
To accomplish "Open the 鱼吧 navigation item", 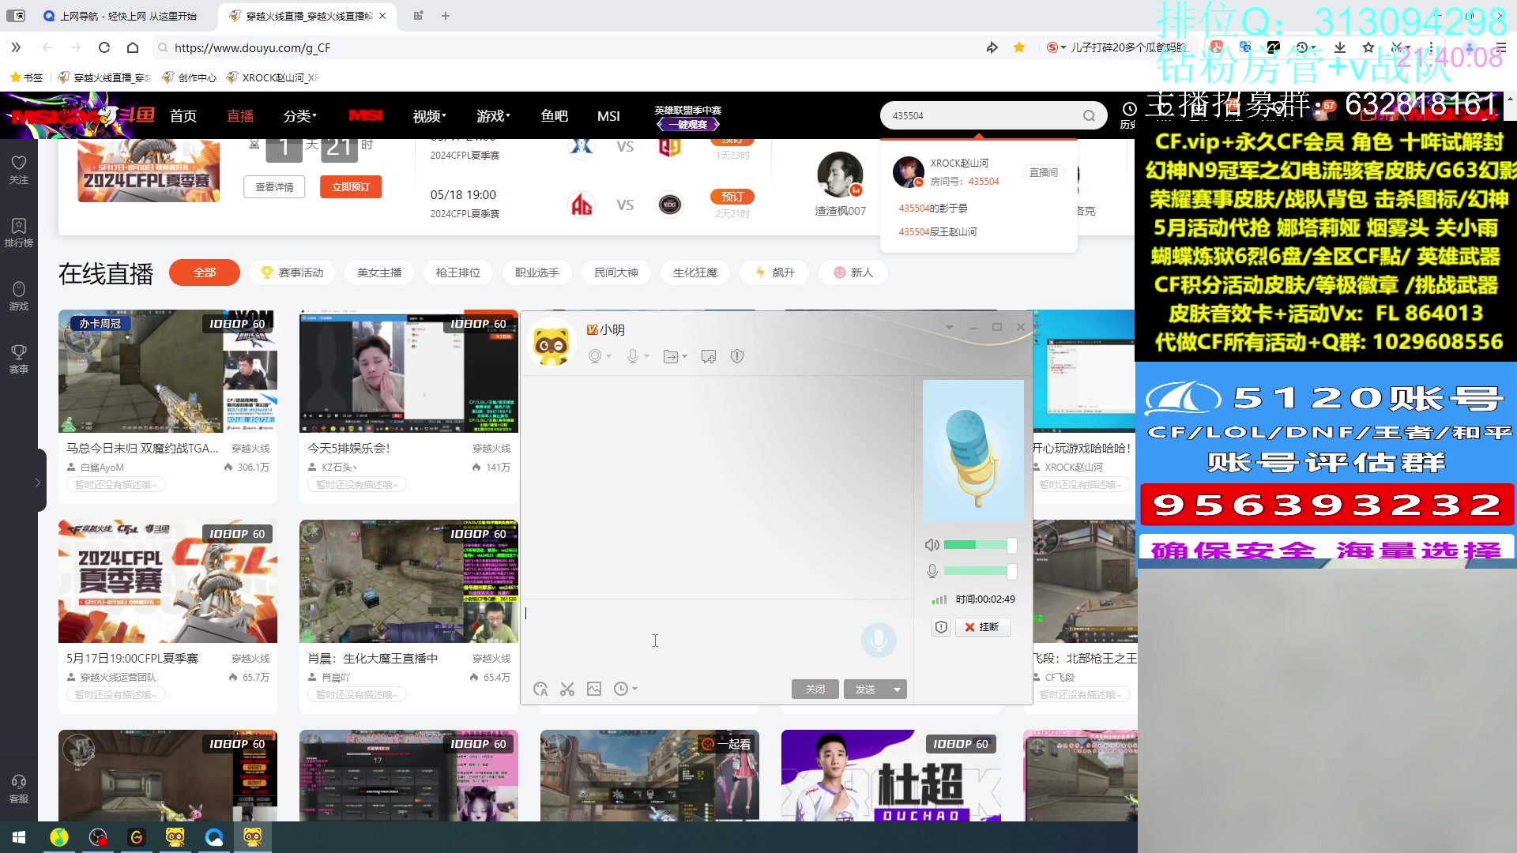I will click(x=555, y=116).
